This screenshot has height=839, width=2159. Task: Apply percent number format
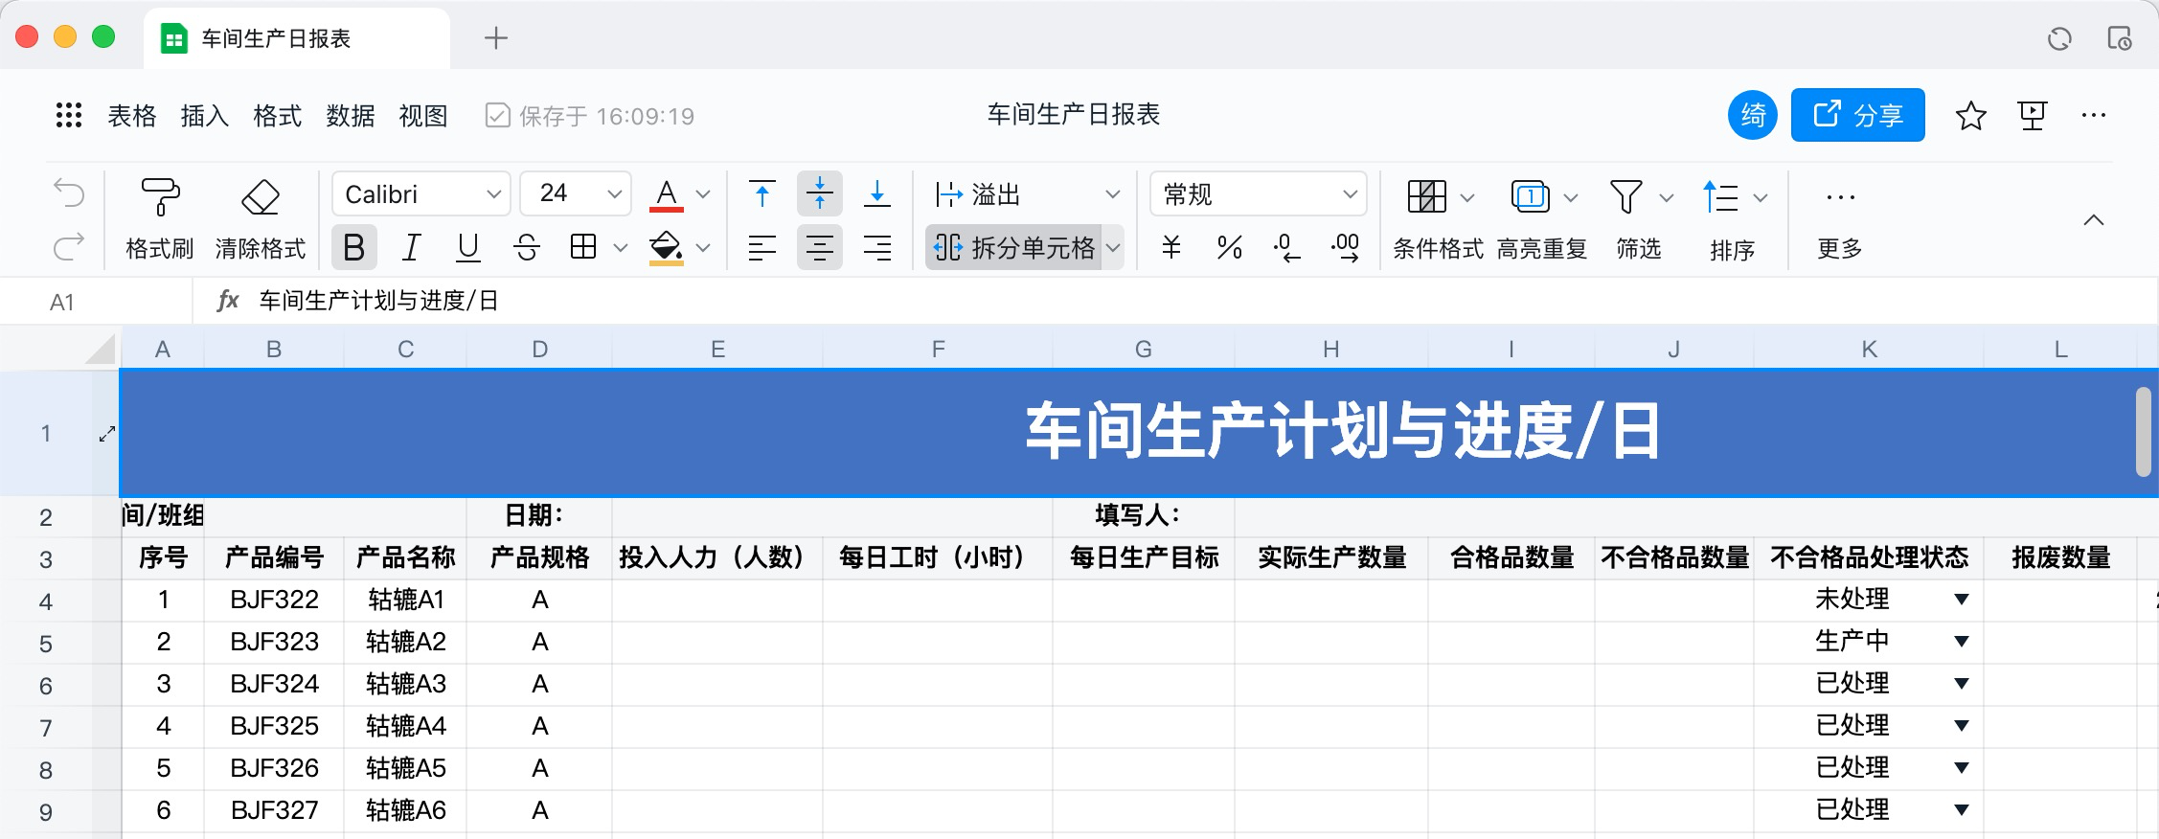pyautogui.click(x=1229, y=248)
